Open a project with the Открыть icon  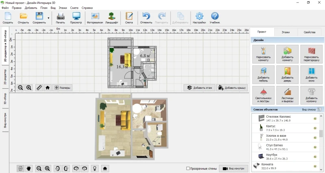coord(23,18)
